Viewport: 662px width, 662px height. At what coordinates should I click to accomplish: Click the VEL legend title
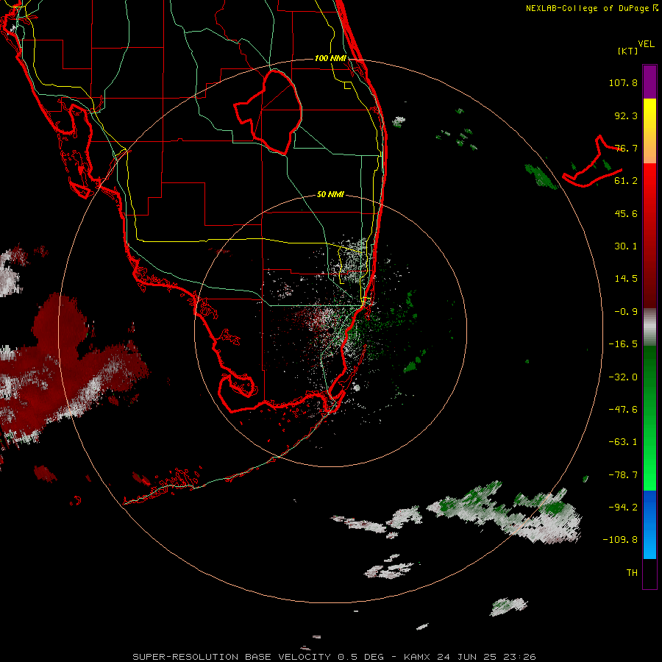tap(646, 44)
